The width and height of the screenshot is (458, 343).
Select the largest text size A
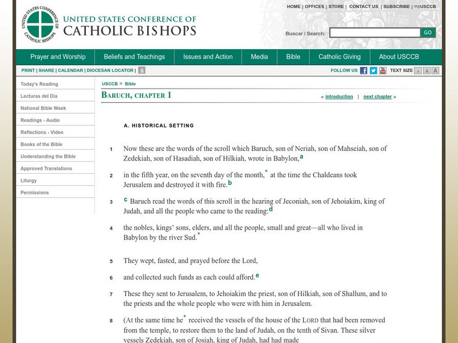tap(436, 71)
